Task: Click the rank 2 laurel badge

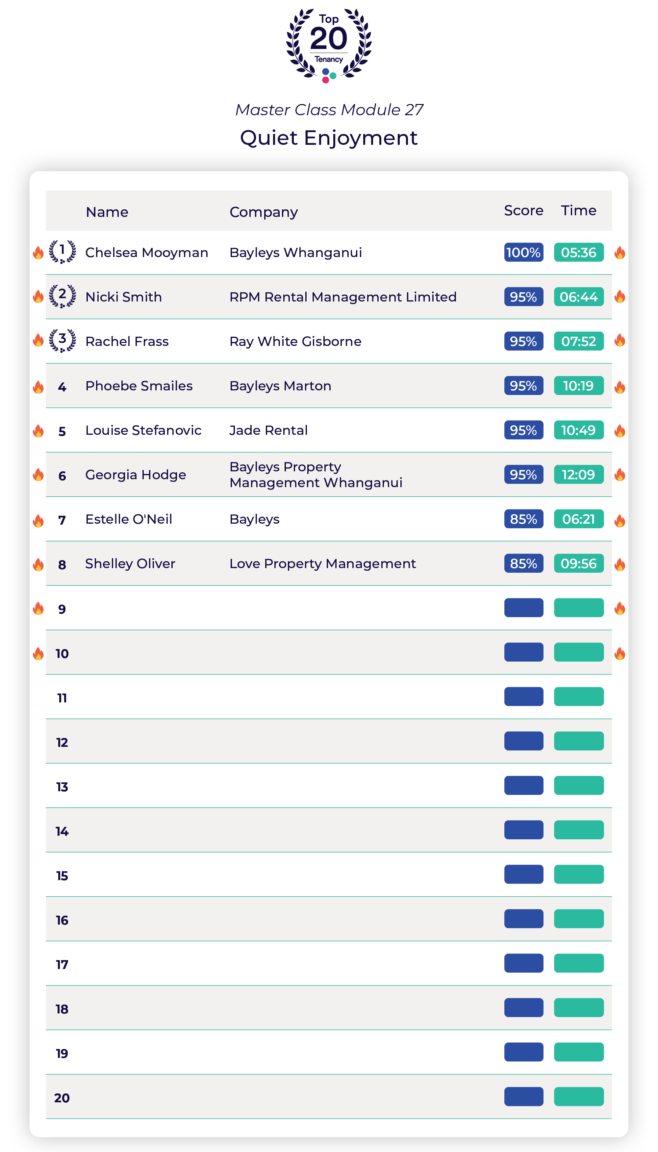Action: (63, 296)
